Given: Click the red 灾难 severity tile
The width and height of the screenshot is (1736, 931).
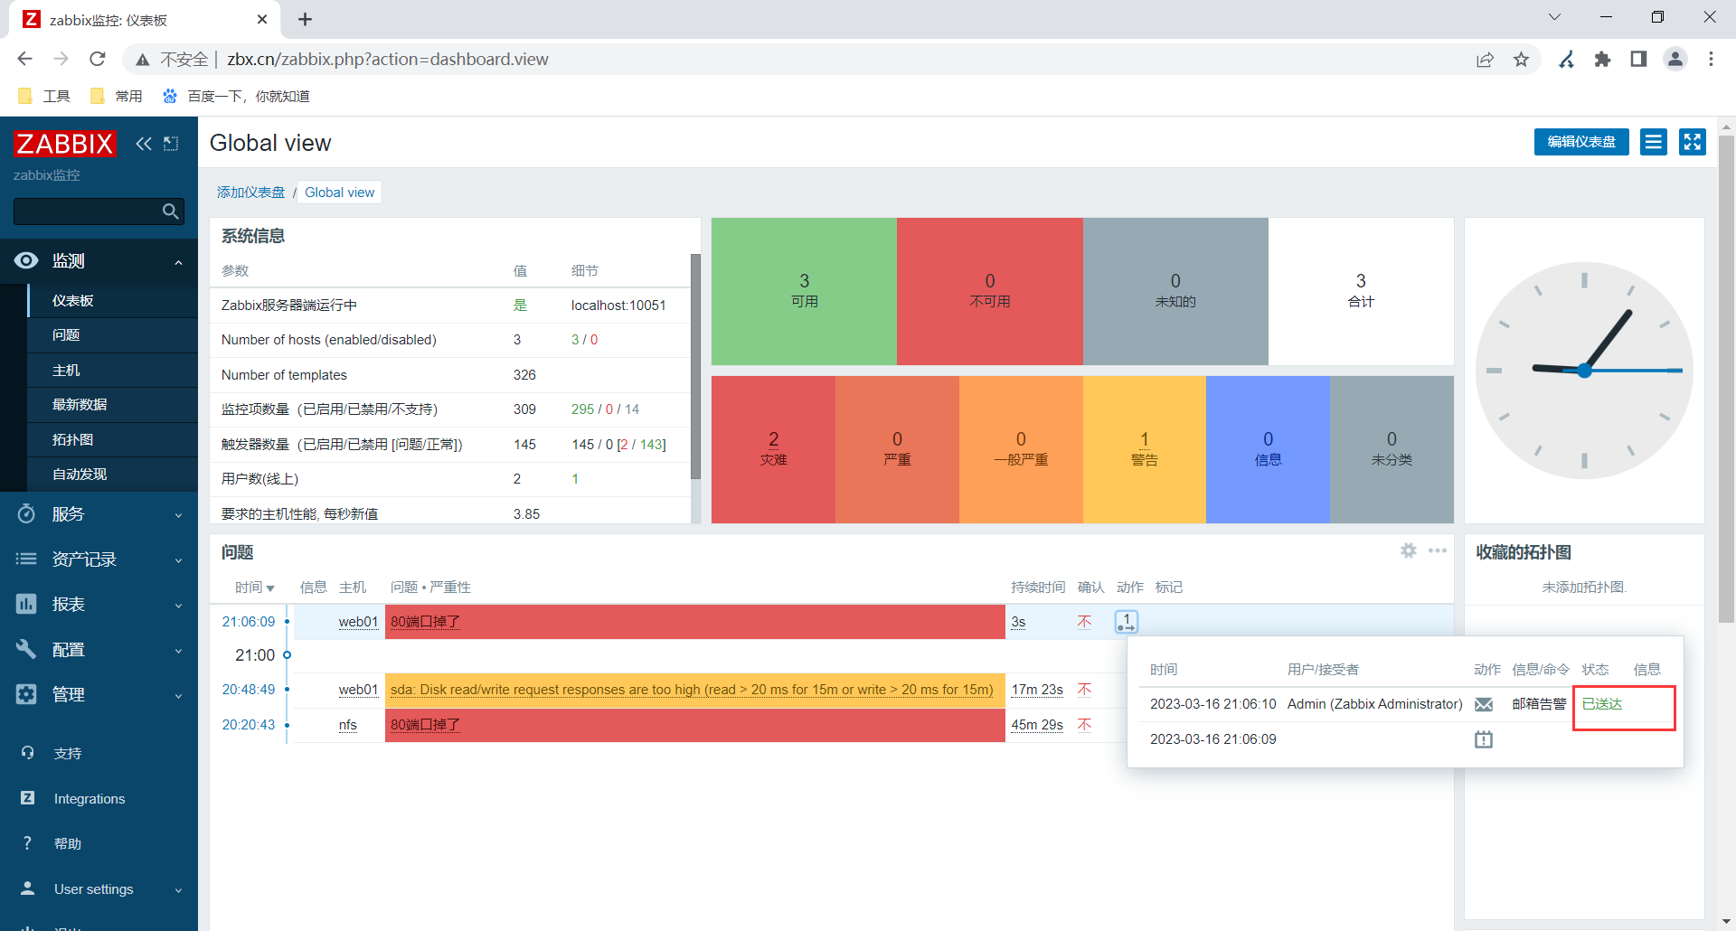Looking at the screenshot, I should tap(773, 449).
